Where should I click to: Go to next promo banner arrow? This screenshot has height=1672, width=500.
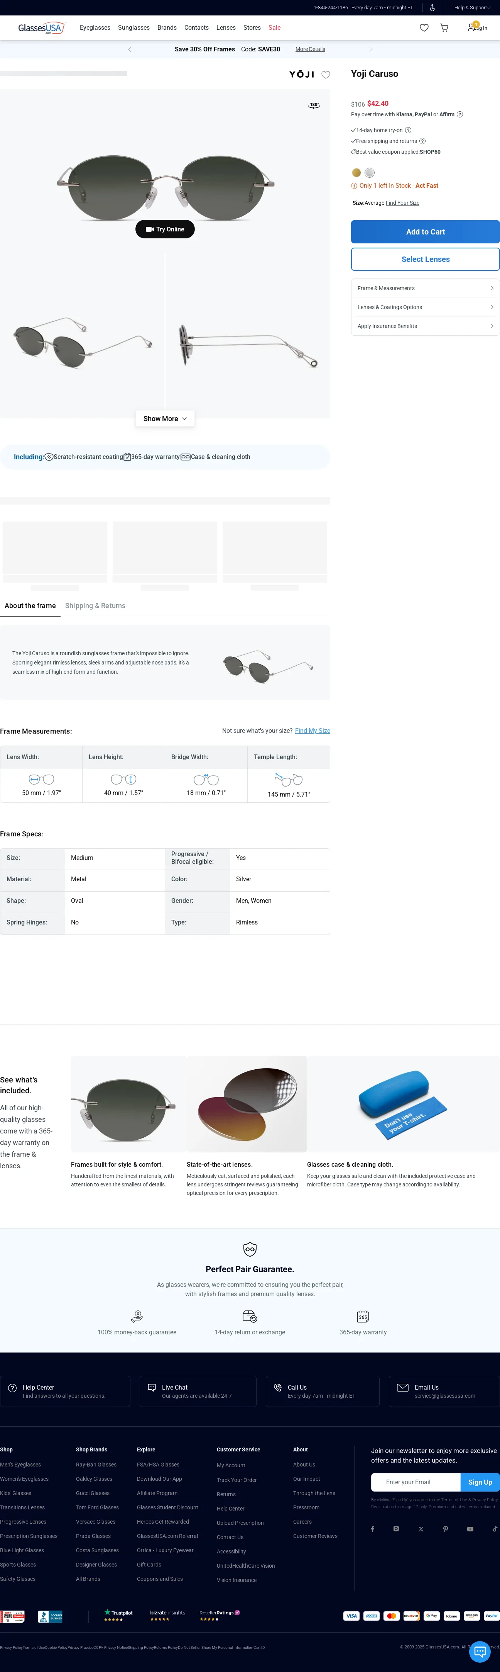(371, 49)
